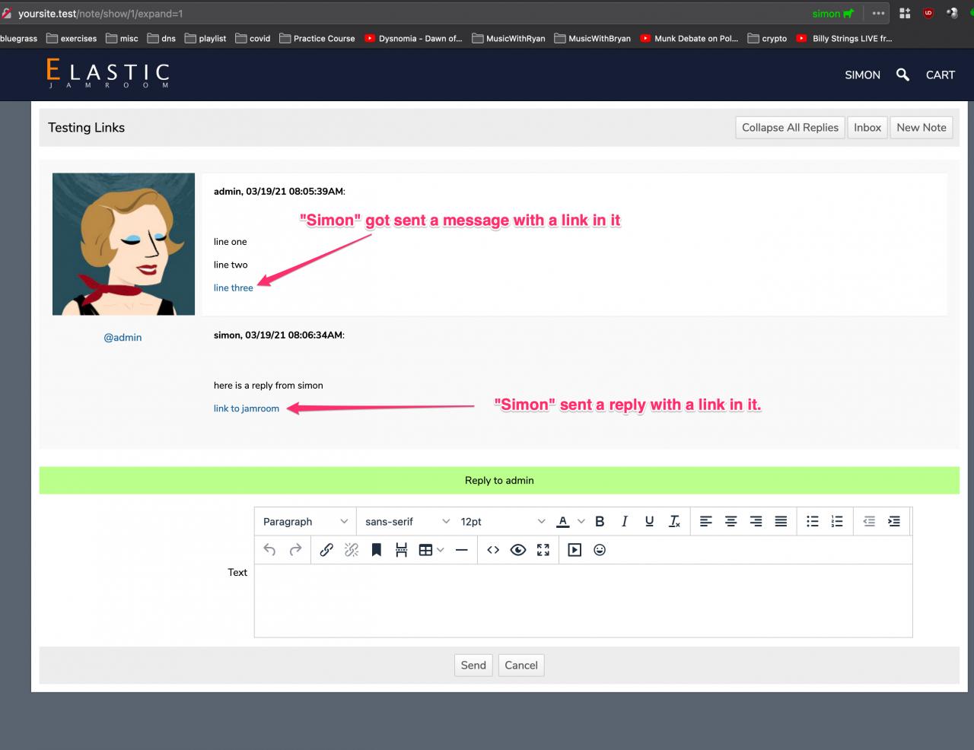Center align text in the editor
Viewport: 974px width, 750px height.
(x=730, y=522)
